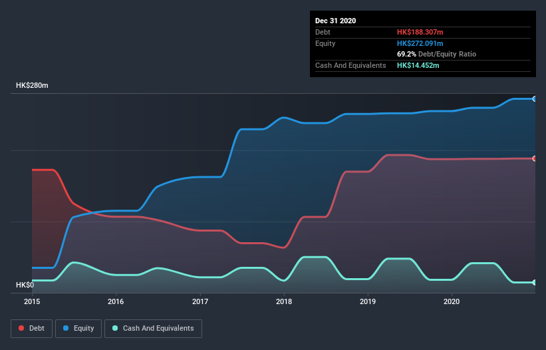546x350 pixels.
Task: Click the 2015 x-axis label
Action: coord(32,301)
